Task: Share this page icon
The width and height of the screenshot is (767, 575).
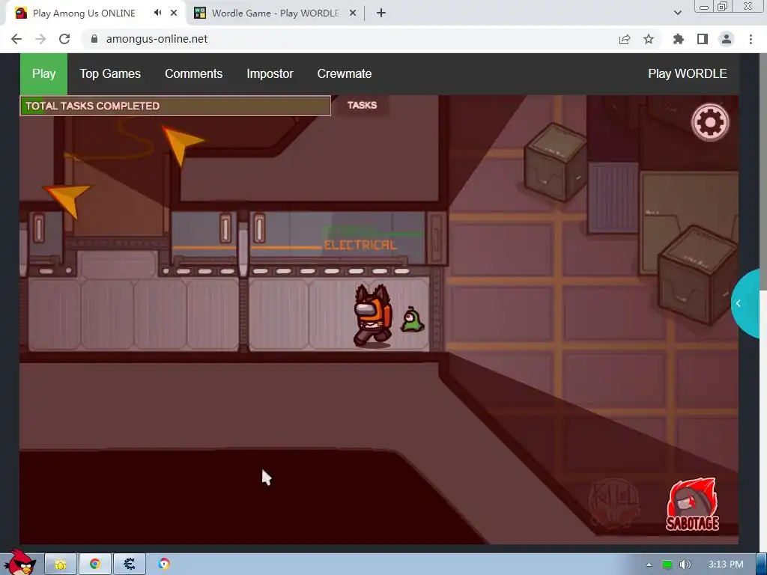Action: click(x=625, y=40)
